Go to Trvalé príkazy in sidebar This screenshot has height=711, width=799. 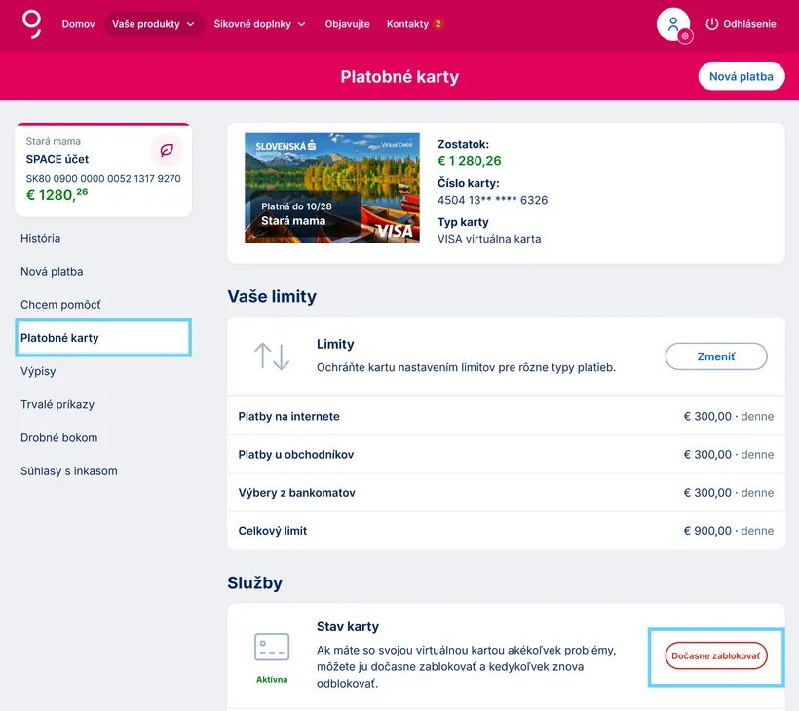pyautogui.click(x=57, y=404)
